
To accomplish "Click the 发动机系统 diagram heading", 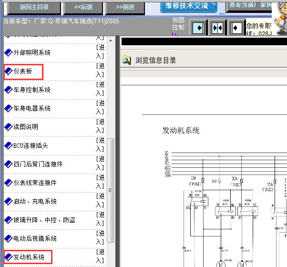I will (x=181, y=131).
